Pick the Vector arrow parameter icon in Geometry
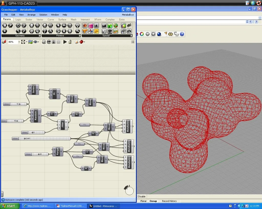Screen dimensions: 262x209 tap(10, 25)
